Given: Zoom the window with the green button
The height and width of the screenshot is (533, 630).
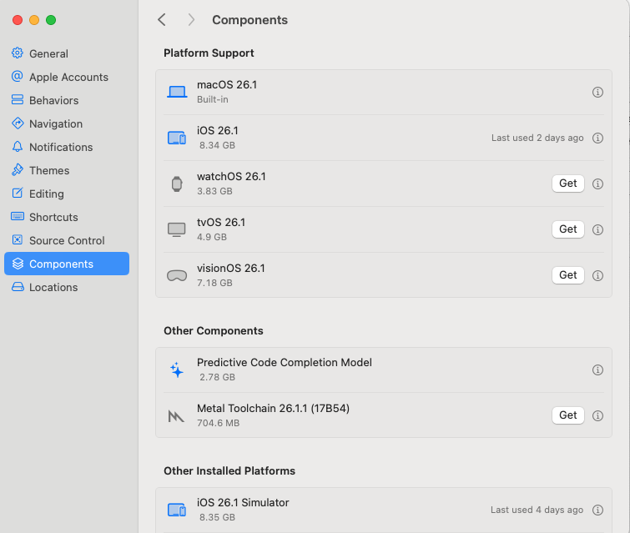Looking at the screenshot, I should [51, 20].
